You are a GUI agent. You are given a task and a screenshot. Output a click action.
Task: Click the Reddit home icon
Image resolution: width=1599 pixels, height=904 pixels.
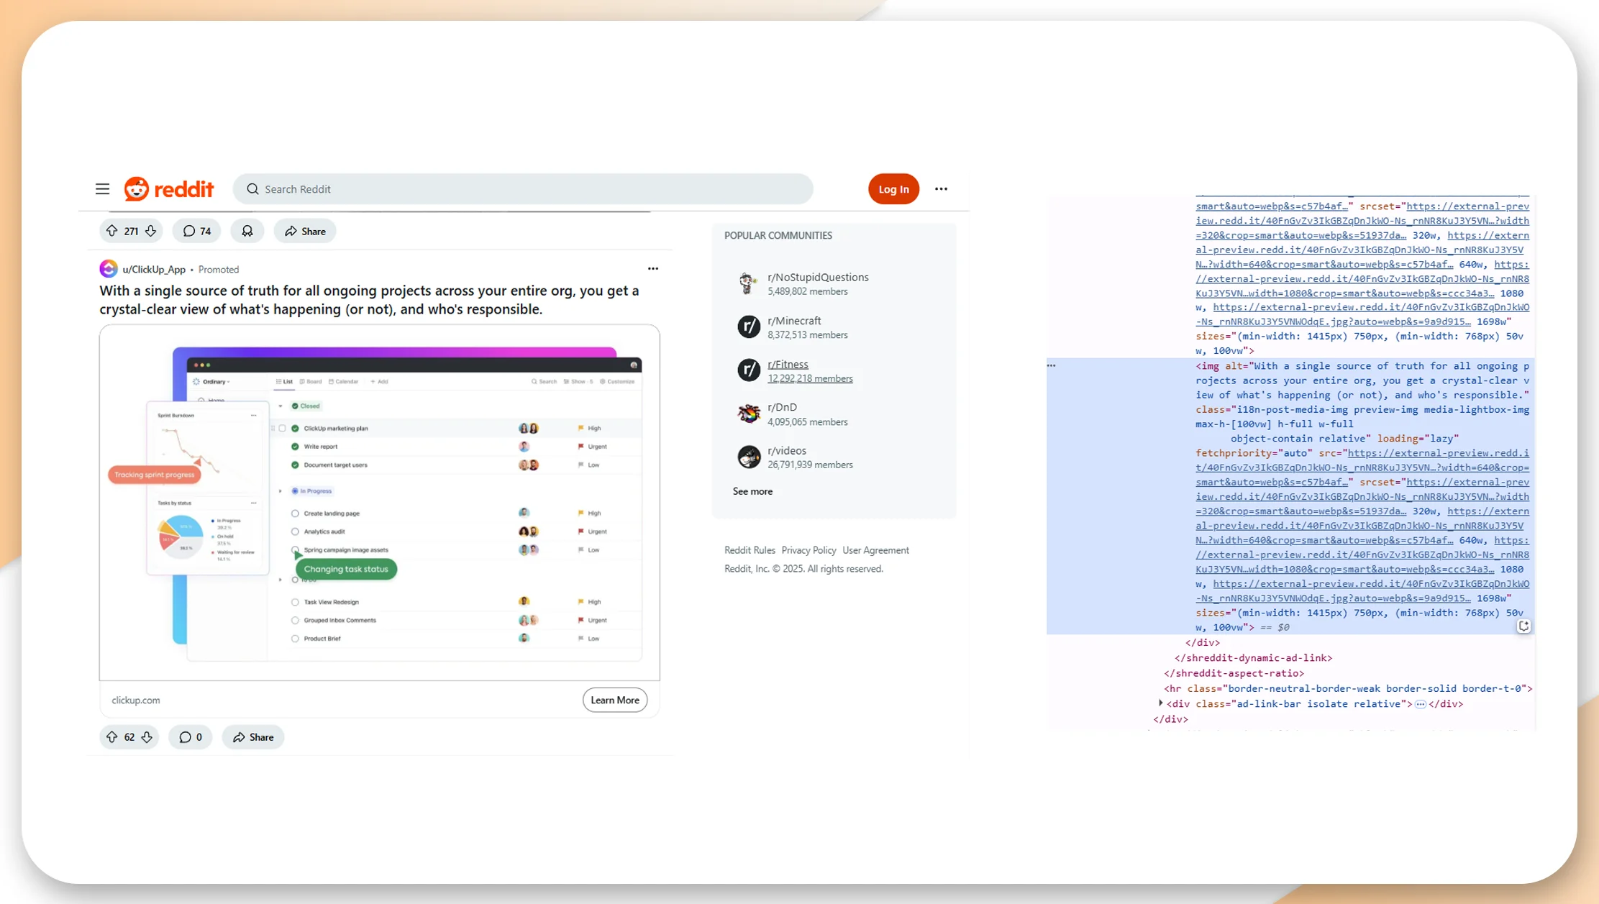[134, 189]
